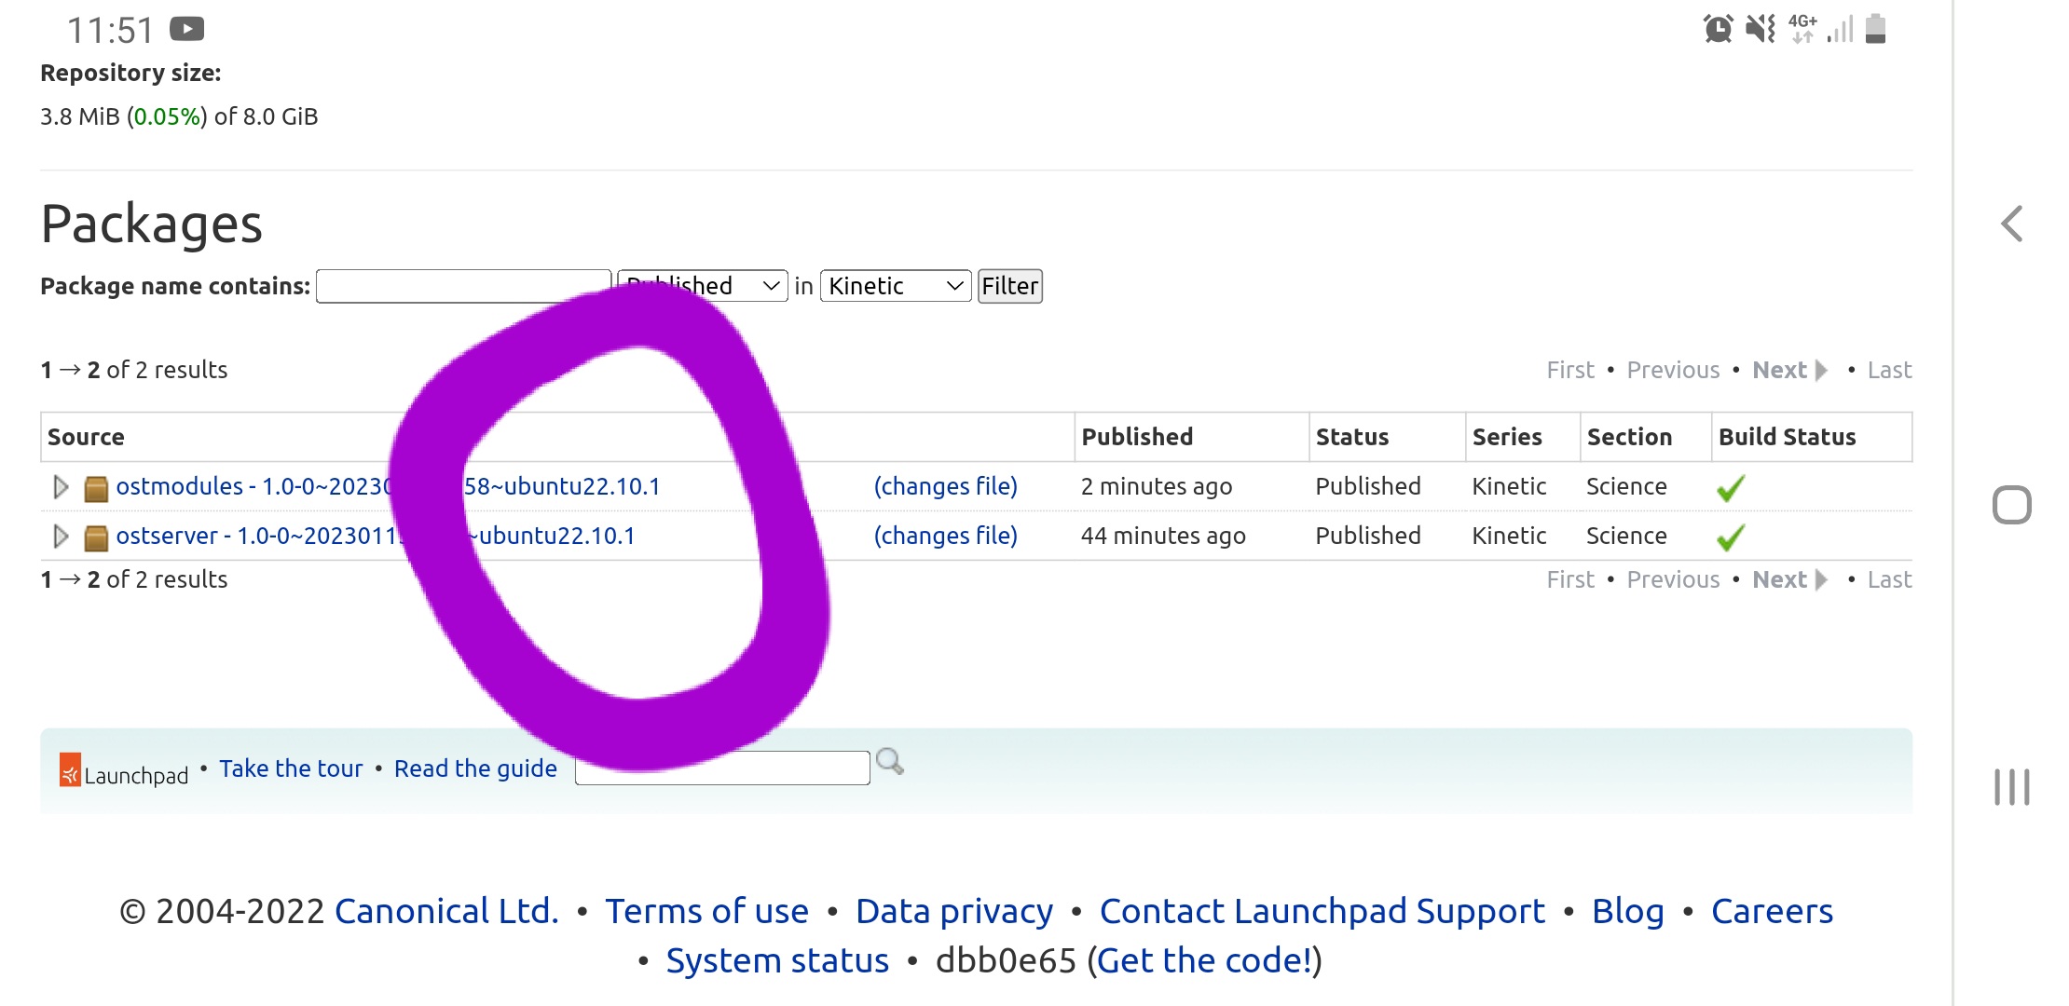The height and width of the screenshot is (1006, 2069).
Task: Open the Terms of use link
Action: (x=706, y=911)
